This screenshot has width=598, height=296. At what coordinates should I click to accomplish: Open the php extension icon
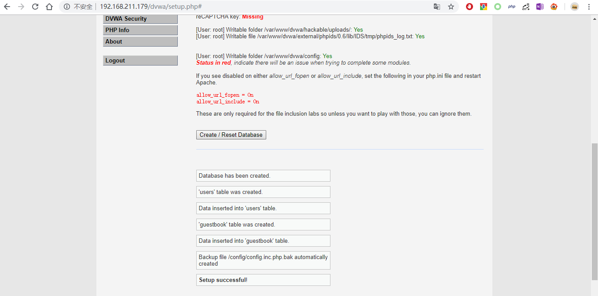pyautogui.click(x=512, y=7)
